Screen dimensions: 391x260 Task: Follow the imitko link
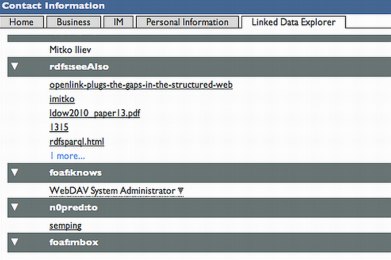click(x=62, y=99)
